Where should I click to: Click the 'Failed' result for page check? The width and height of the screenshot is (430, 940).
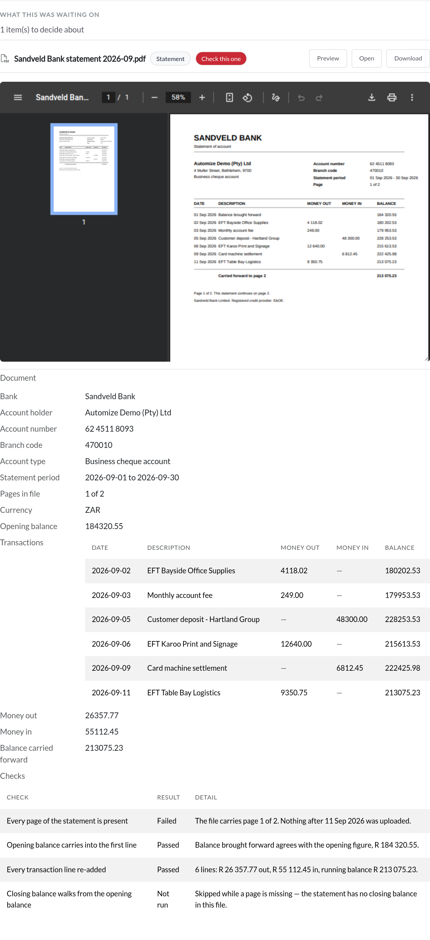[x=167, y=821]
